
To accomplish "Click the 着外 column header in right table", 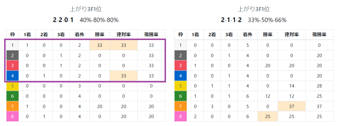I will pos(247,34).
